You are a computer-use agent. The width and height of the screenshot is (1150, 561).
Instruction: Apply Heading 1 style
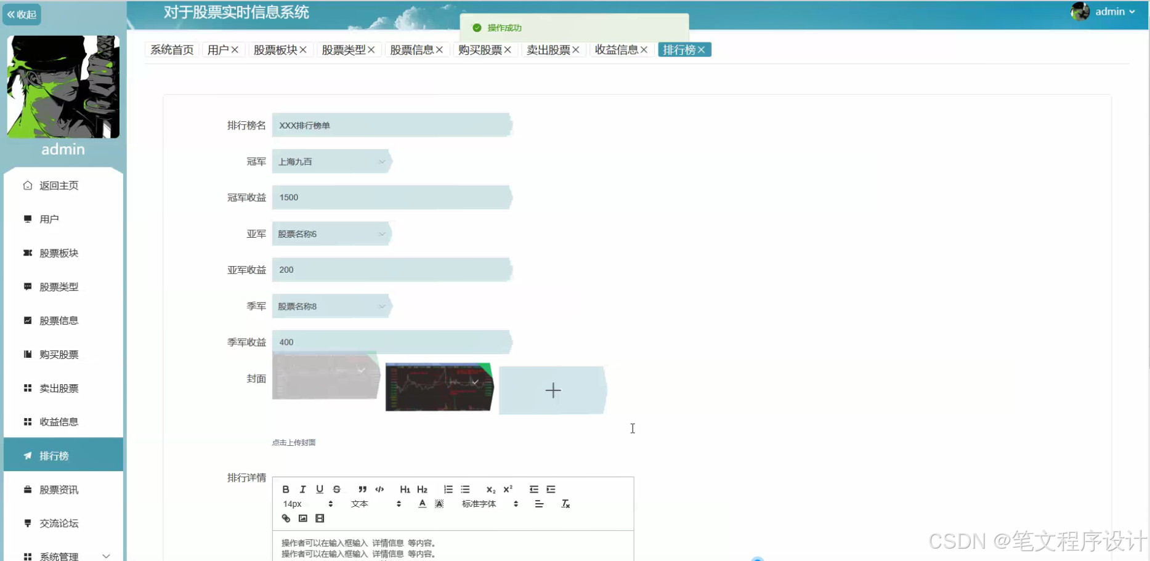pos(405,490)
